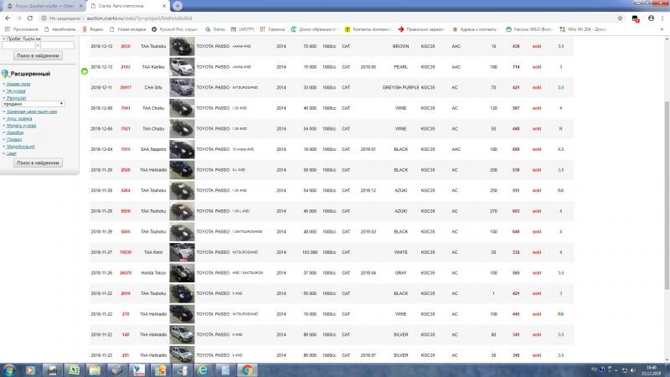Click the second mileage range input field

[57, 45]
